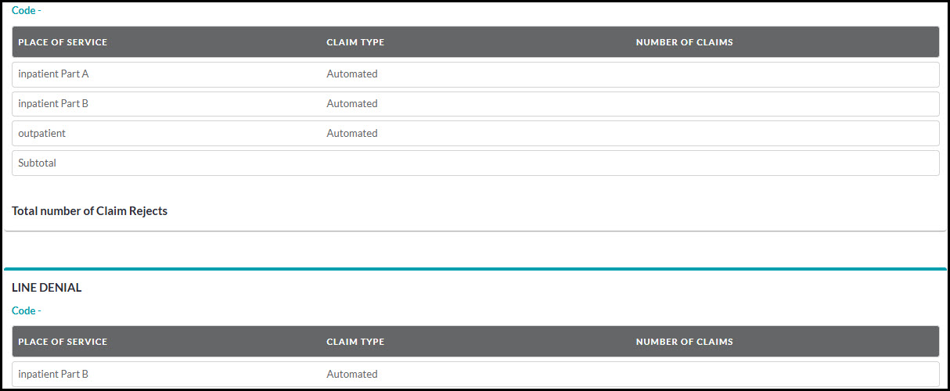
Task: Click Number of Claims header in top table
Action: pyautogui.click(x=684, y=42)
